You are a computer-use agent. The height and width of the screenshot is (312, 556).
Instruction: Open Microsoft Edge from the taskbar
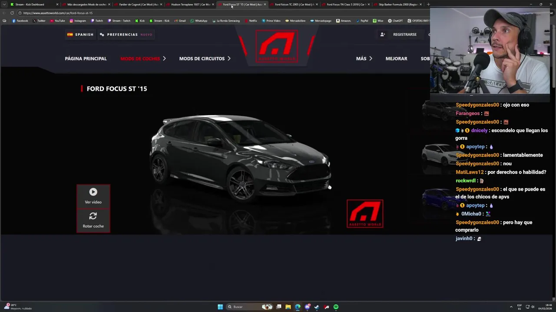coord(298,307)
